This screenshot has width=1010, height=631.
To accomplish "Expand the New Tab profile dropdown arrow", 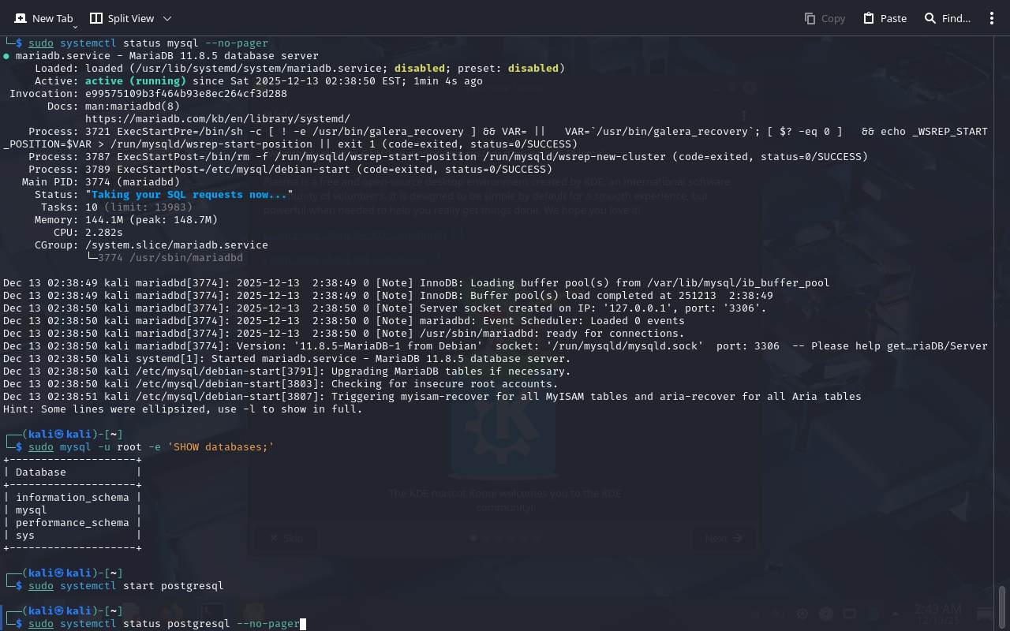I will [75, 26].
